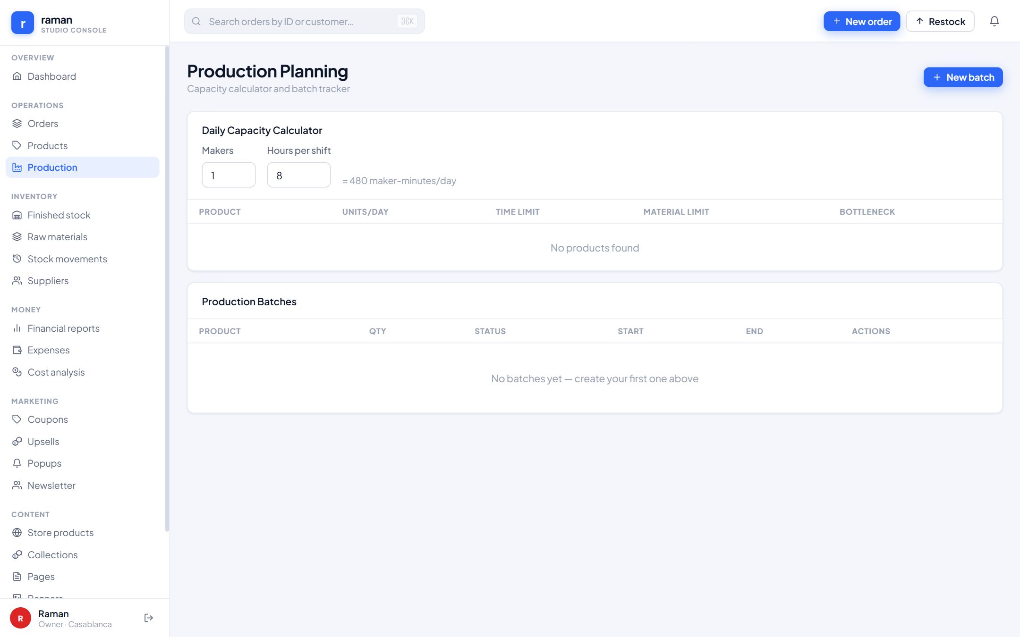Click the ⌘K shortcut badge

[407, 21]
